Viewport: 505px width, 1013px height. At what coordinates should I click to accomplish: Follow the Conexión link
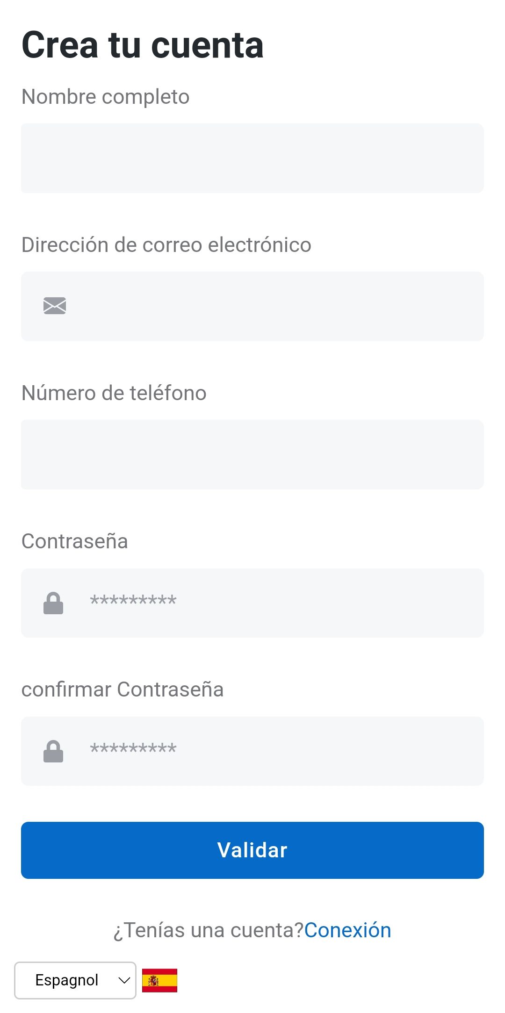coord(347,930)
